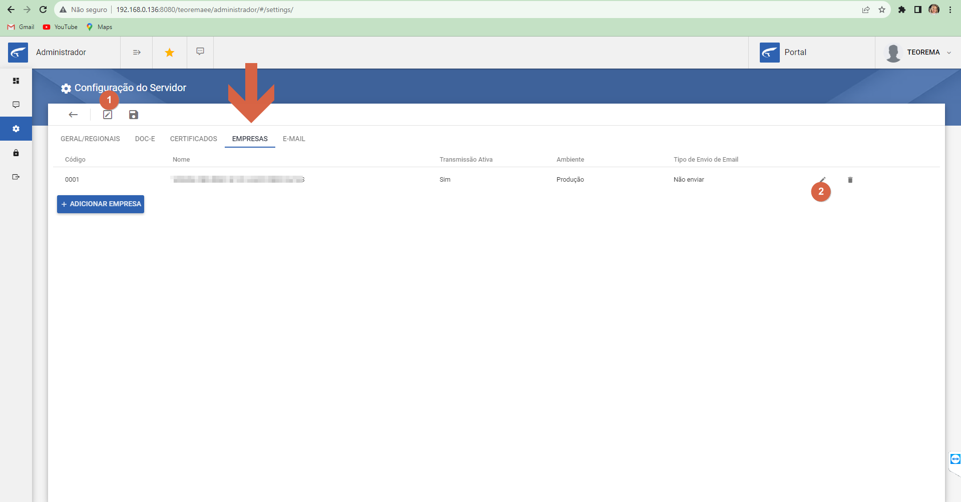Viewport: 961px width, 502px height.
Task: Click the Não seguro security warning
Action: 83,10
